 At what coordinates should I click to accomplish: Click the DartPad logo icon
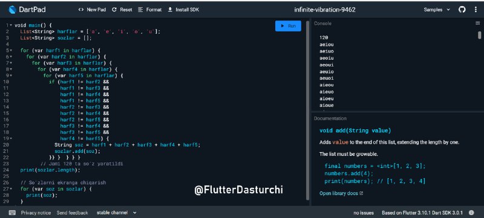click(12, 10)
